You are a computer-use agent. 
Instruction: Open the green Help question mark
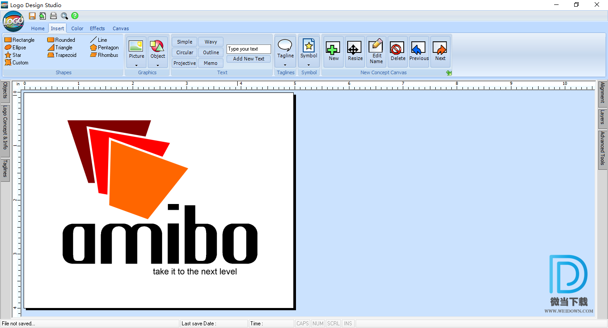[75, 16]
